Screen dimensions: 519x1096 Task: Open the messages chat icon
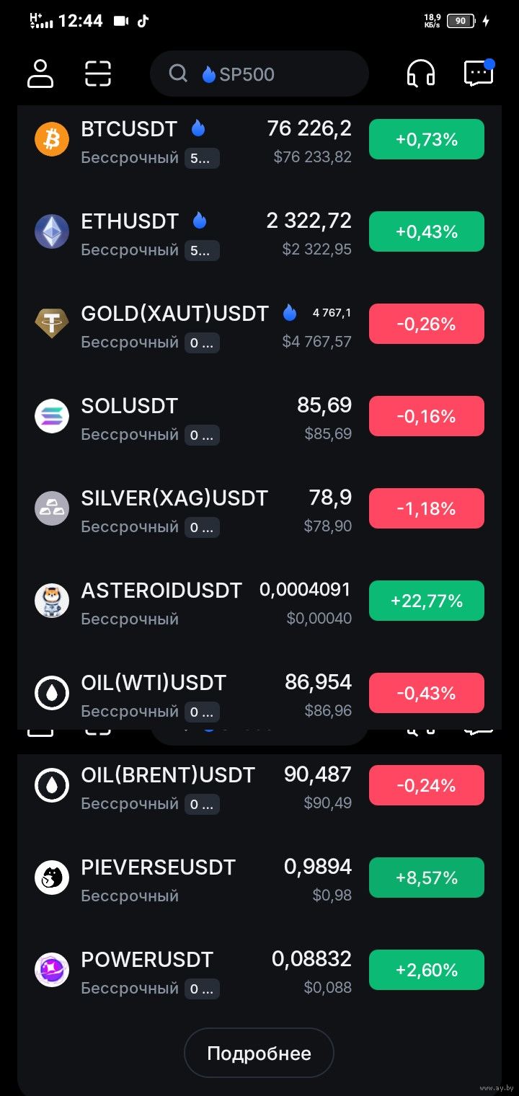[479, 74]
